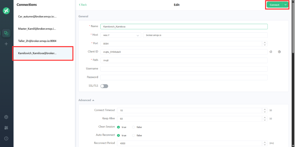Toggle the SSL/TLS switch
Screen dimensions: 295x147
(104, 86)
